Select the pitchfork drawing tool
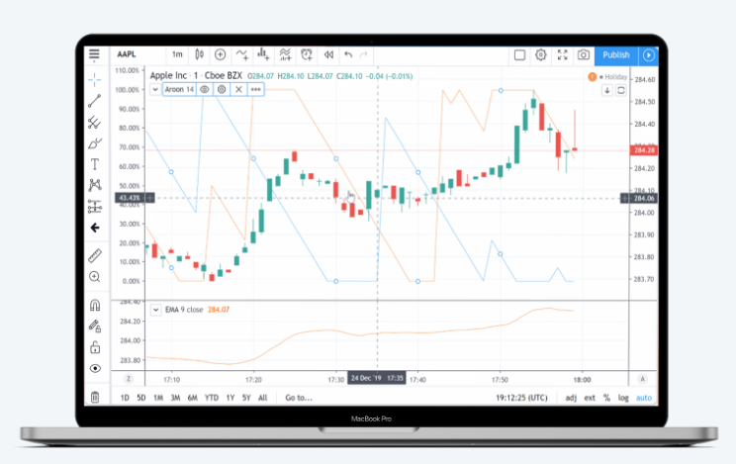The width and height of the screenshot is (736, 464). pyautogui.click(x=94, y=123)
